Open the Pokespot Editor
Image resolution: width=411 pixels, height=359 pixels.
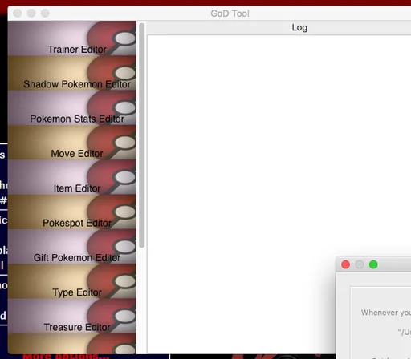(72, 212)
